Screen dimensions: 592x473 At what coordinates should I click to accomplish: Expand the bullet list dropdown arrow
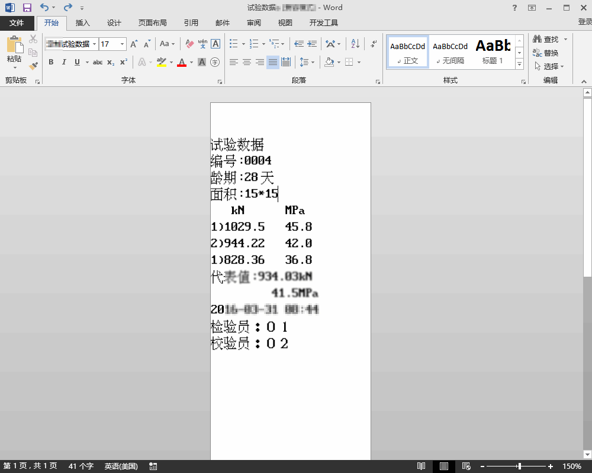243,44
